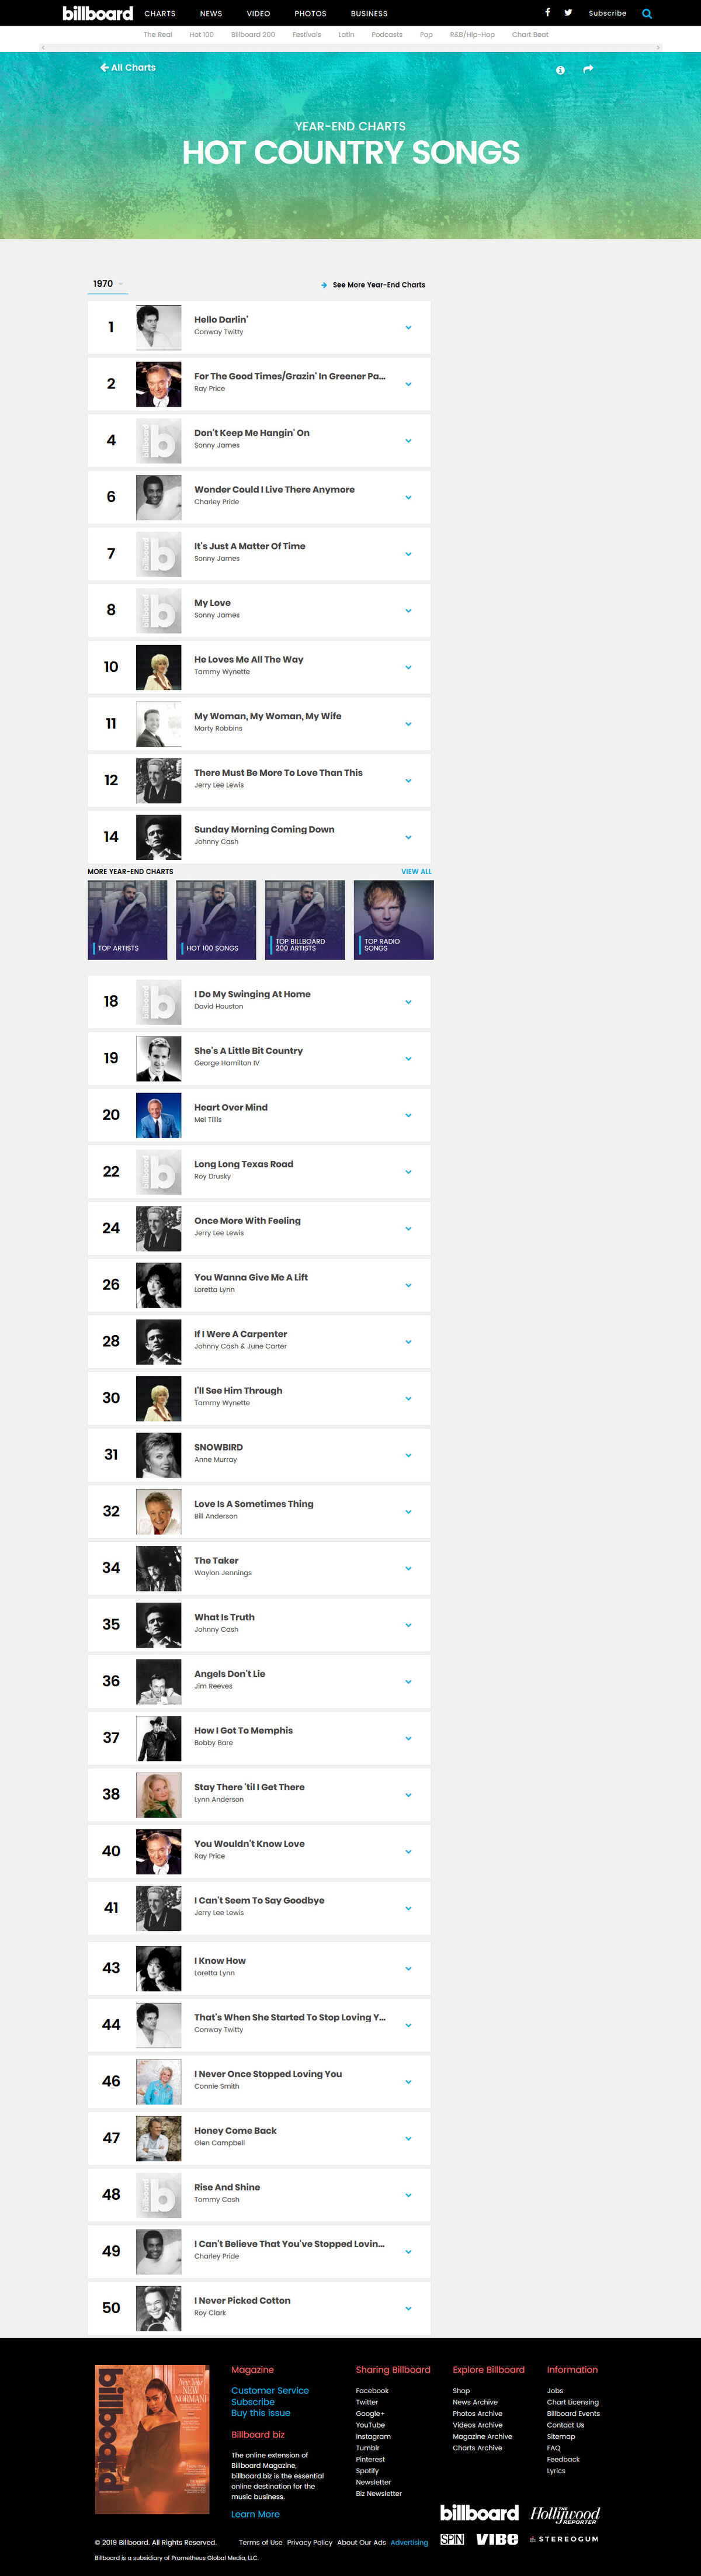Click the Billboard logo in header
Viewport: 701px width, 2576px height.
98,13
